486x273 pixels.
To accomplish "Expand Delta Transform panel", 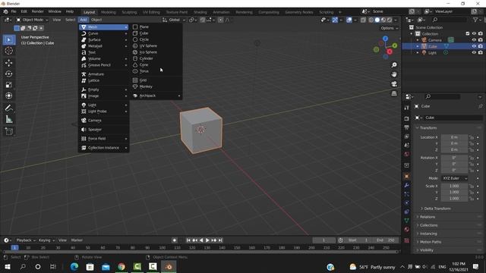I will pos(437,209).
